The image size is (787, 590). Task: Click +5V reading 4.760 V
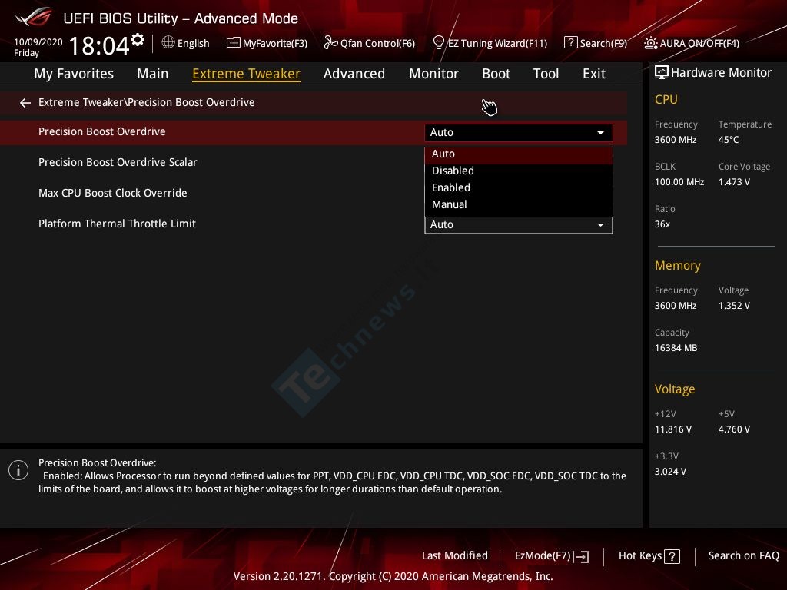pos(734,429)
